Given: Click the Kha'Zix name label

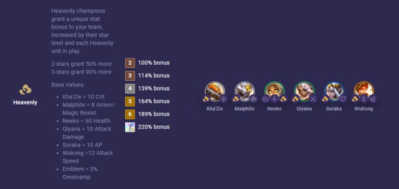Looking at the screenshot, I should coord(215,109).
